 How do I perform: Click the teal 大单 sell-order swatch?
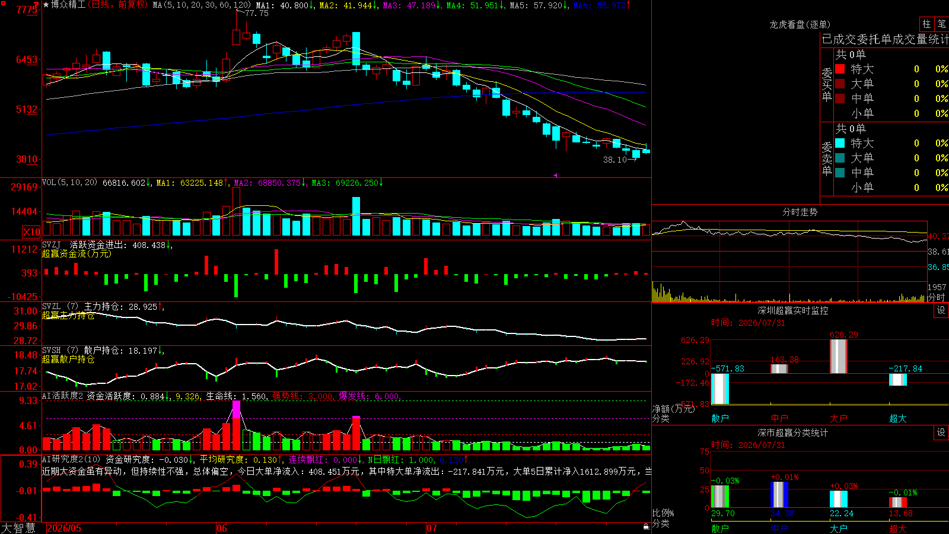840,158
